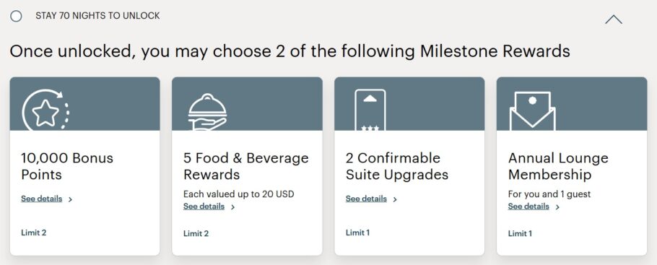Click the suite upgrade door hanger icon
This screenshot has width=657, height=265.
(370, 110)
